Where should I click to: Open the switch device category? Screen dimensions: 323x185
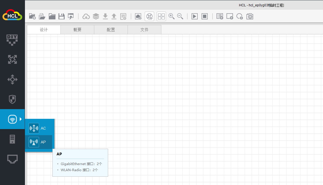pyautogui.click(x=12, y=79)
